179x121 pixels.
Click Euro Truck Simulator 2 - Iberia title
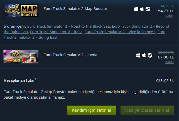[x=70, y=55]
